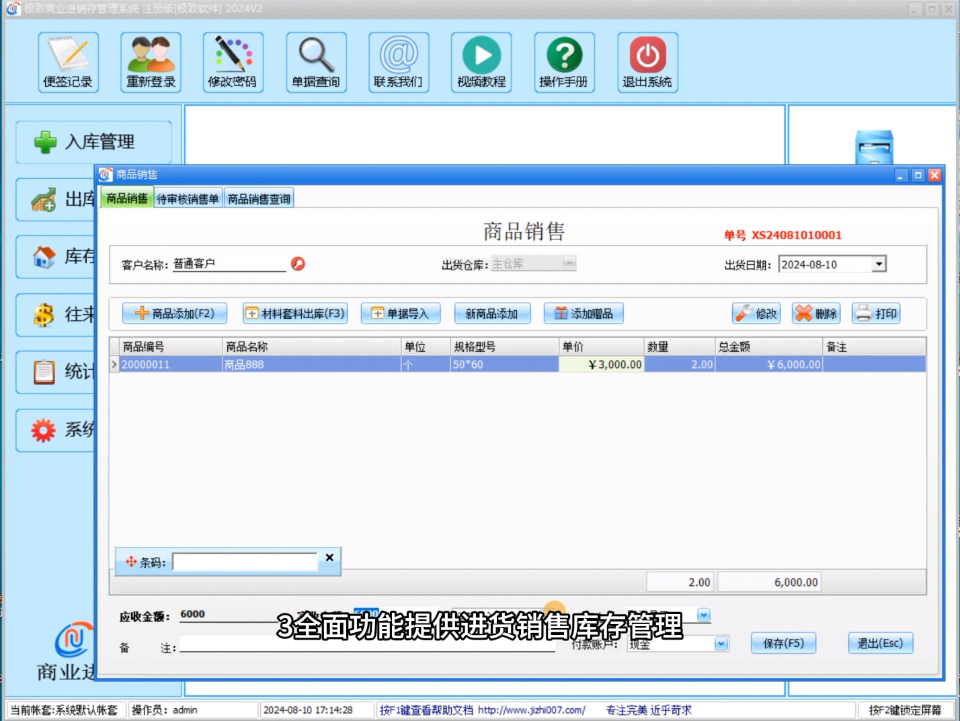
Task: Click the 联系我们 contact icon
Action: [x=399, y=62]
